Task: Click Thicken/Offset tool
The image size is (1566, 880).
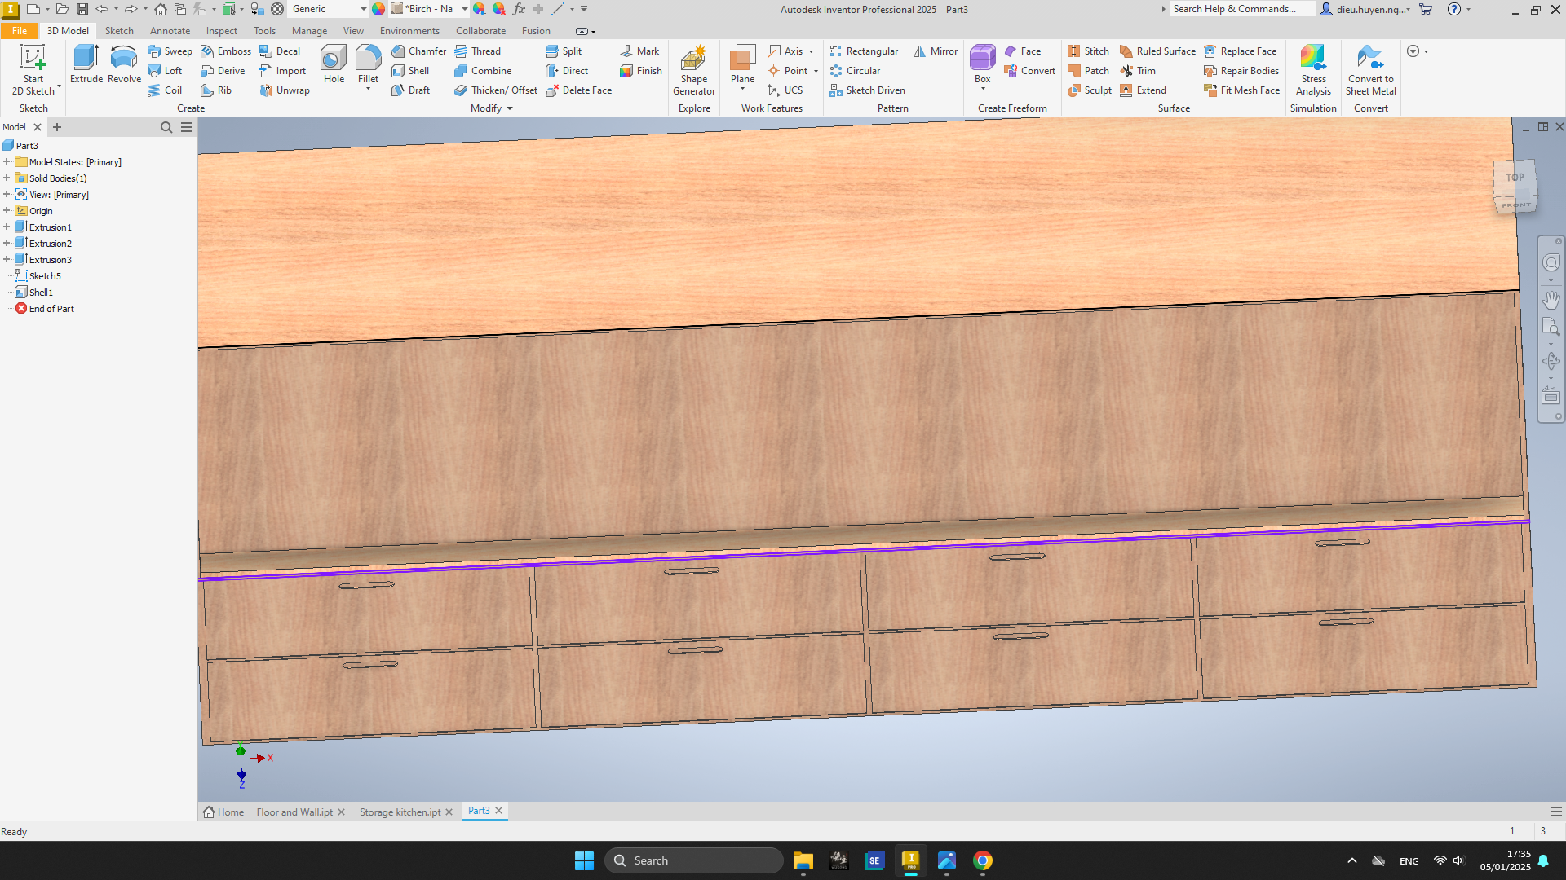Action: [x=496, y=90]
